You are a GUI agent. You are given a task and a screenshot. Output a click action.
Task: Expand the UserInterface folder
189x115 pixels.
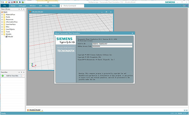(2, 24)
